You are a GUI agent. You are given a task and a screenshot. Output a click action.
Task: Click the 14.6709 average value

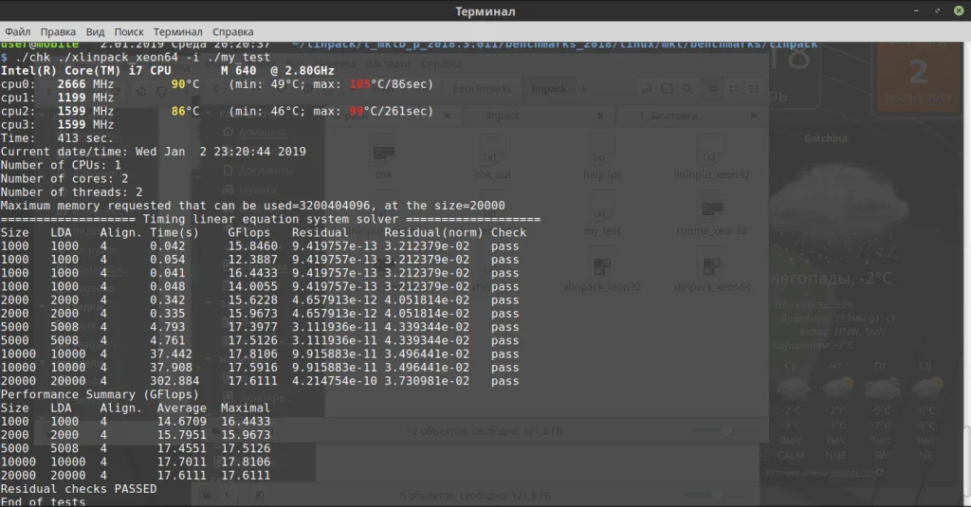click(181, 422)
